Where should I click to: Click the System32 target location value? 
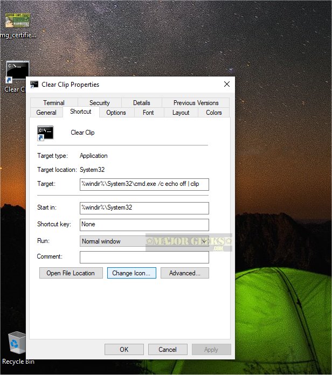pyautogui.click(x=92, y=170)
